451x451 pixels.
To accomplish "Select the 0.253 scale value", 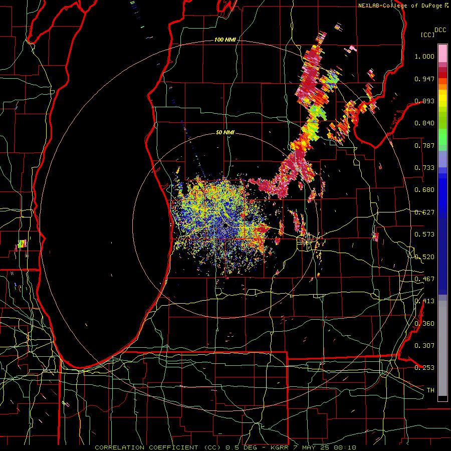I will click(424, 368).
